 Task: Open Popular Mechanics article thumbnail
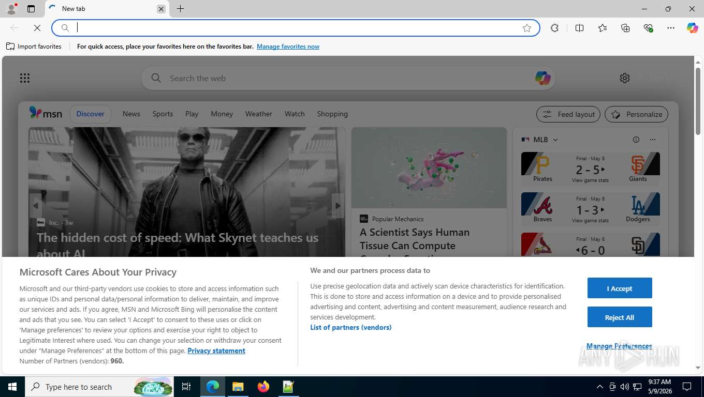[x=429, y=168]
